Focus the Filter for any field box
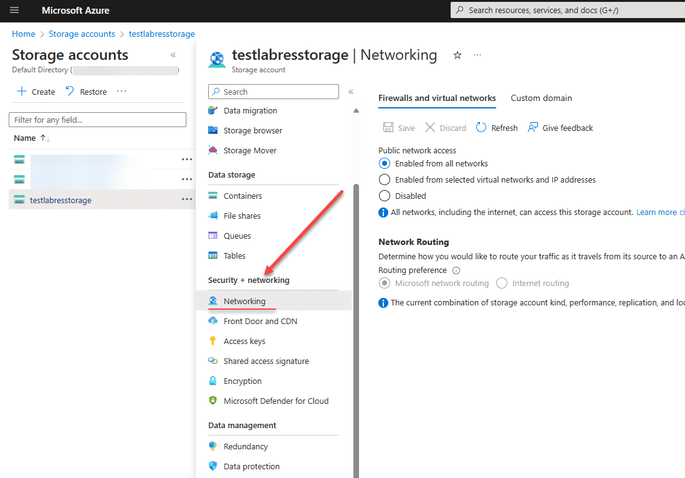 tap(97, 120)
